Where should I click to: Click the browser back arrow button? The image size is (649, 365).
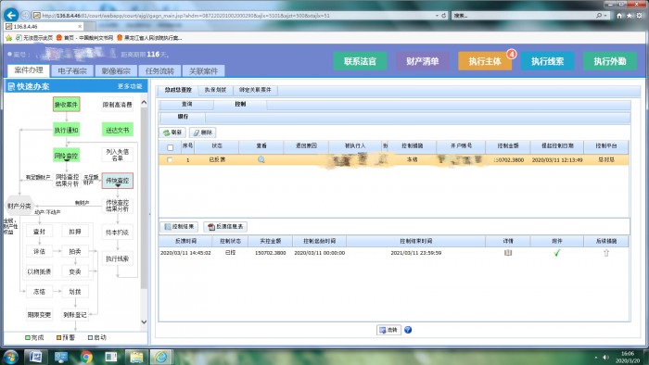click(x=11, y=16)
